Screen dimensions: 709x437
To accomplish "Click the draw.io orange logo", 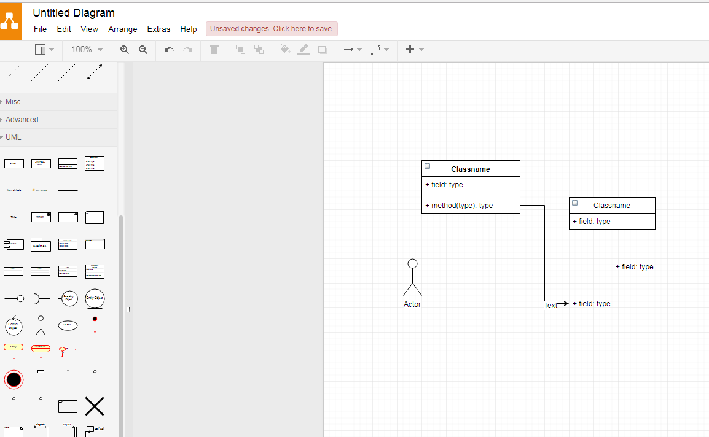I will pyautogui.click(x=10, y=21).
